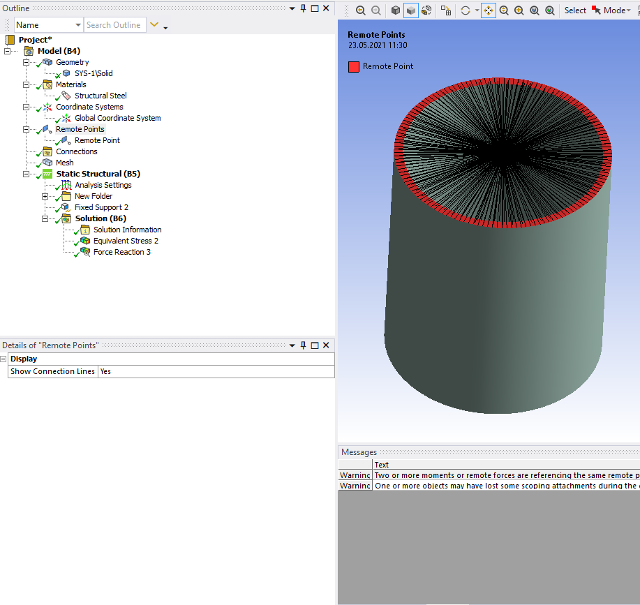This screenshot has height=605, width=640.
Task: Toggle shaded exterior display mode
Action: [411, 10]
